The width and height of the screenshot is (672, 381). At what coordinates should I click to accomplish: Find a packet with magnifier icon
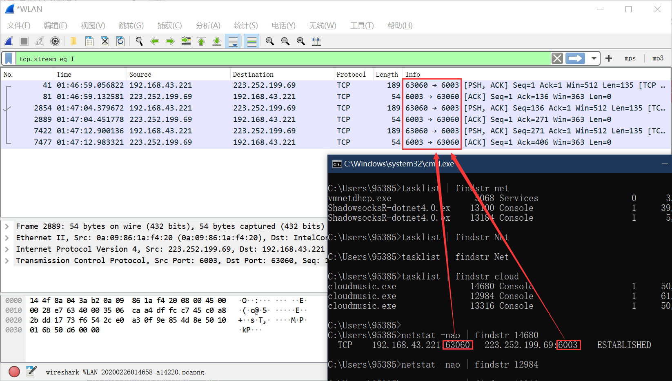point(139,41)
